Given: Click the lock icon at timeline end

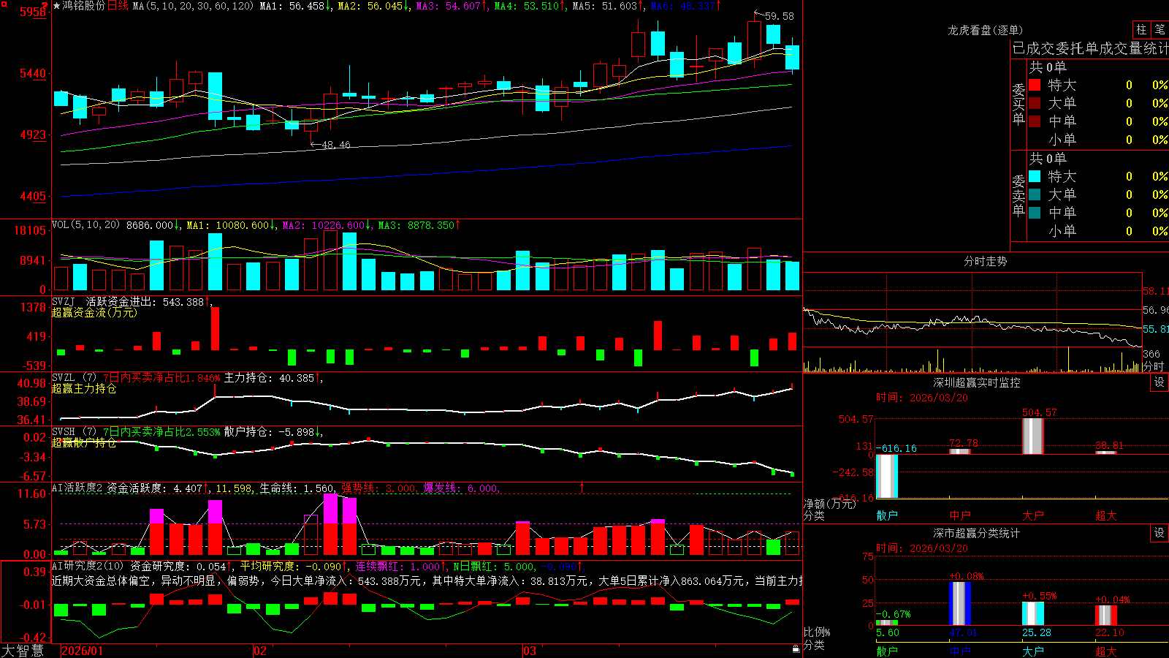Looking at the screenshot, I should coord(796,648).
